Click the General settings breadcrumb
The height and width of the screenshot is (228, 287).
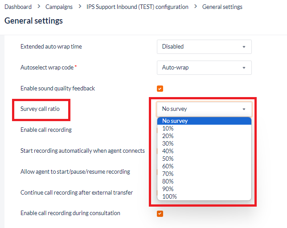point(222,7)
